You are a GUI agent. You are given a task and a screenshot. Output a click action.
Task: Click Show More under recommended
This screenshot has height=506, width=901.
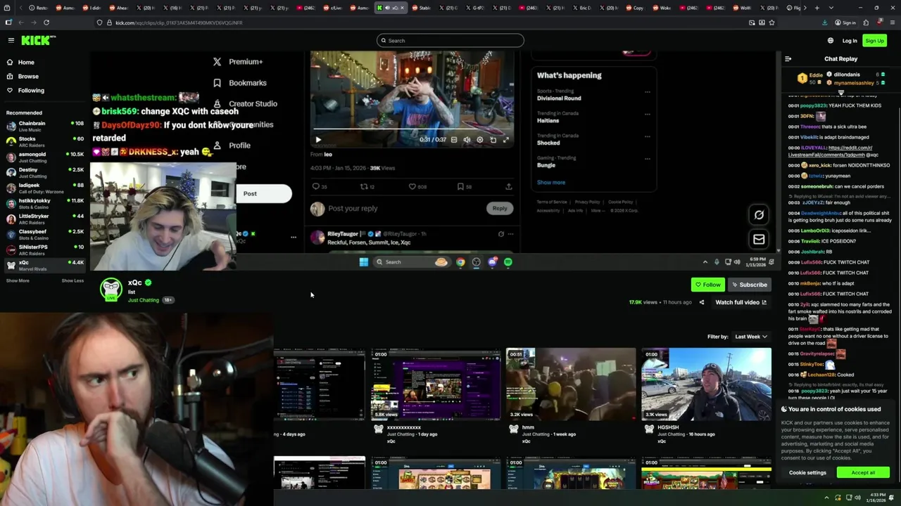coord(18,280)
